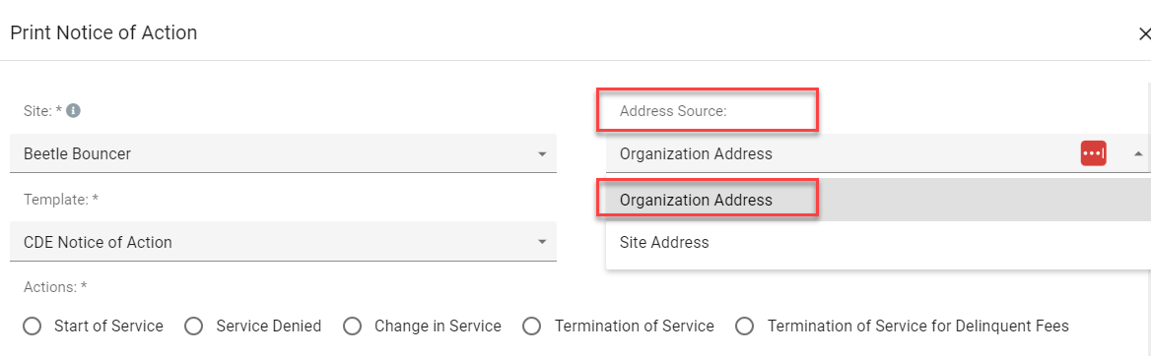The height and width of the screenshot is (356, 1151).
Task: Select the Change in Service radio button
Action: [353, 326]
